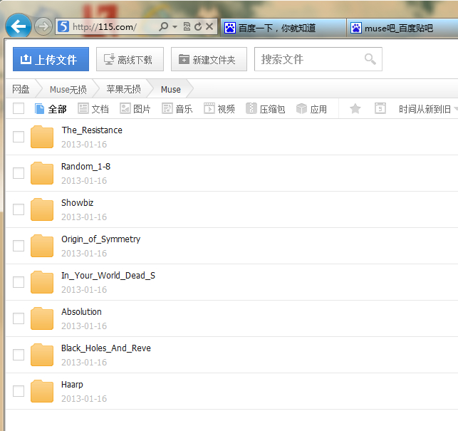Open Absolution folder name
This screenshot has height=431, width=458.
tap(81, 312)
